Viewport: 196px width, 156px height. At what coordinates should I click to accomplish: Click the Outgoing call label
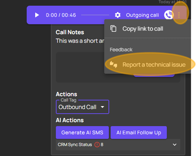pyautogui.click(x=142, y=15)
